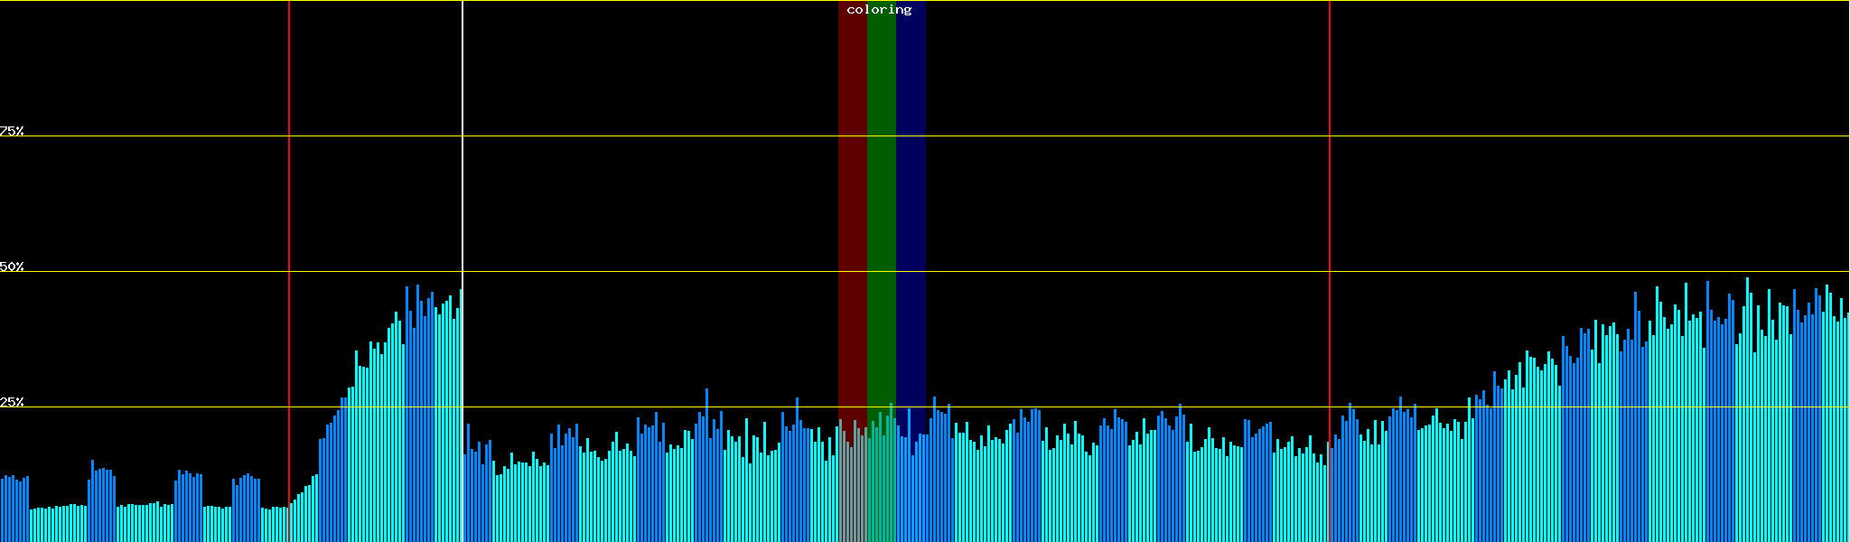The height and width of the screenshot is (542, 1850).
Task: Click the leftmost red vertical marker line
Action: coord(289,181)
